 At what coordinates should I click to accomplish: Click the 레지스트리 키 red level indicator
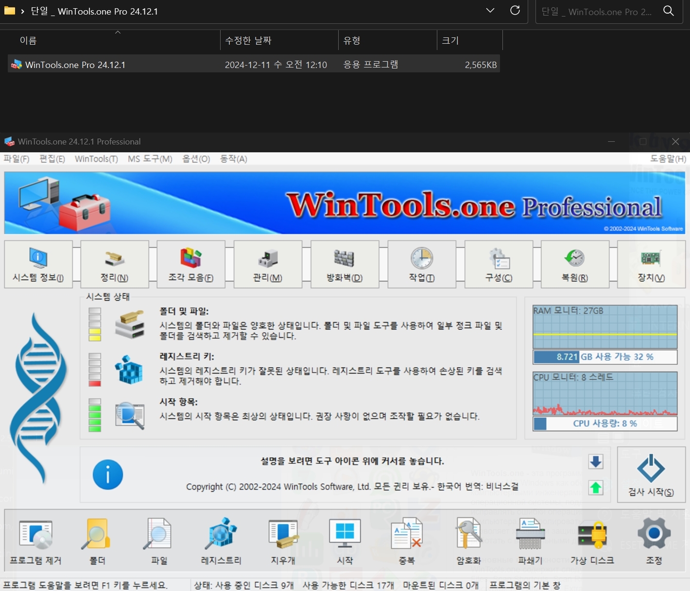pos(95,370)
